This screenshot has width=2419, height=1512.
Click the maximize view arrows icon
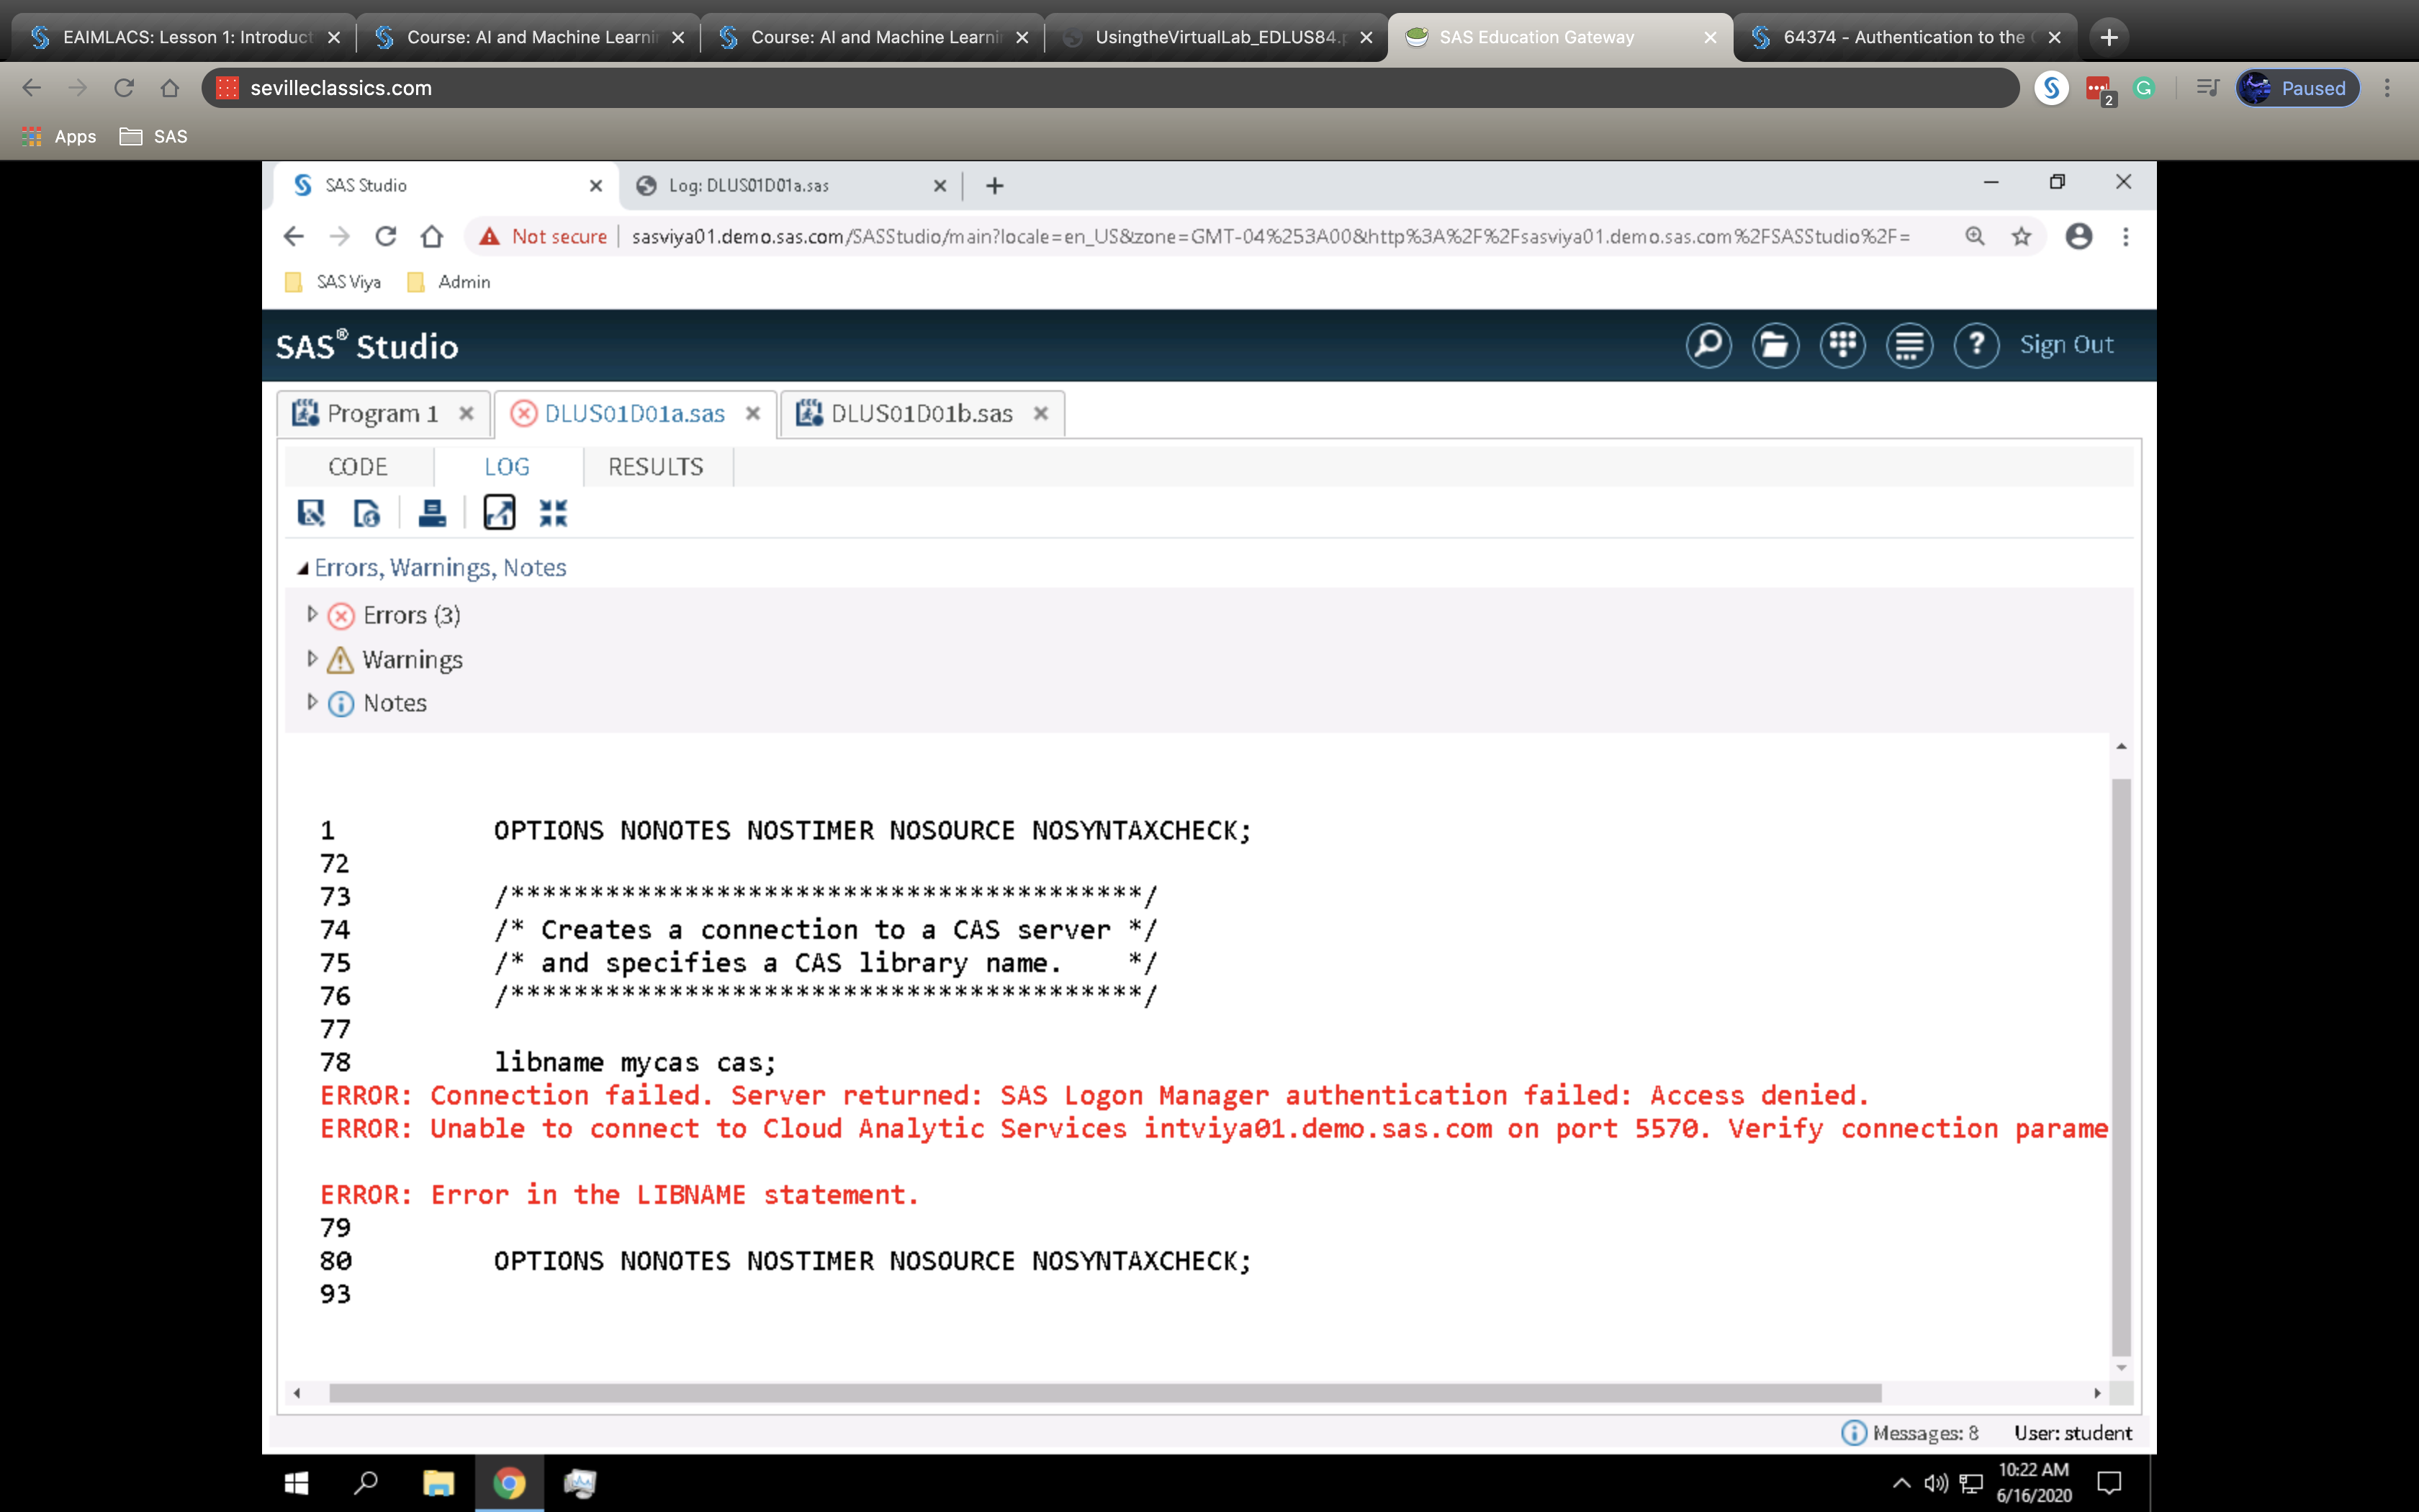coord(553,513)
